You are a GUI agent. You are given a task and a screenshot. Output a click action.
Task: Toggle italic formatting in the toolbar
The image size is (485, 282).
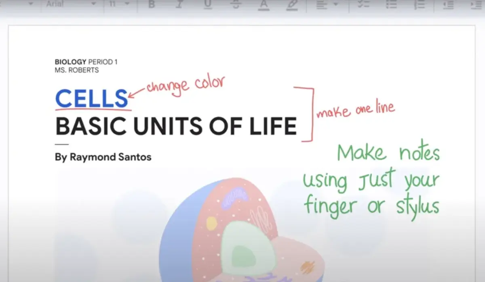coord(179,4)
